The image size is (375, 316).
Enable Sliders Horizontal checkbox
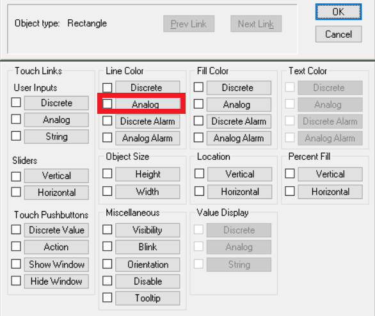[x=16, y=192]
